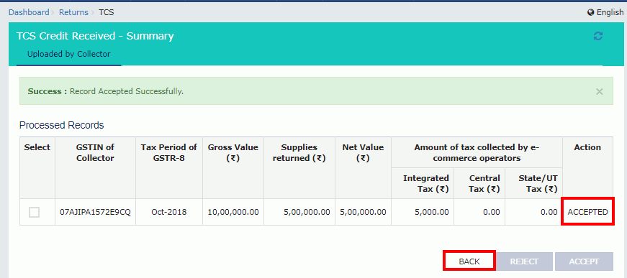Click the Record Accepted Successfully message text

127,91
